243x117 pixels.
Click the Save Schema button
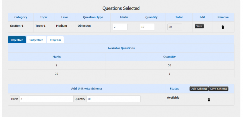pos(218,89)
